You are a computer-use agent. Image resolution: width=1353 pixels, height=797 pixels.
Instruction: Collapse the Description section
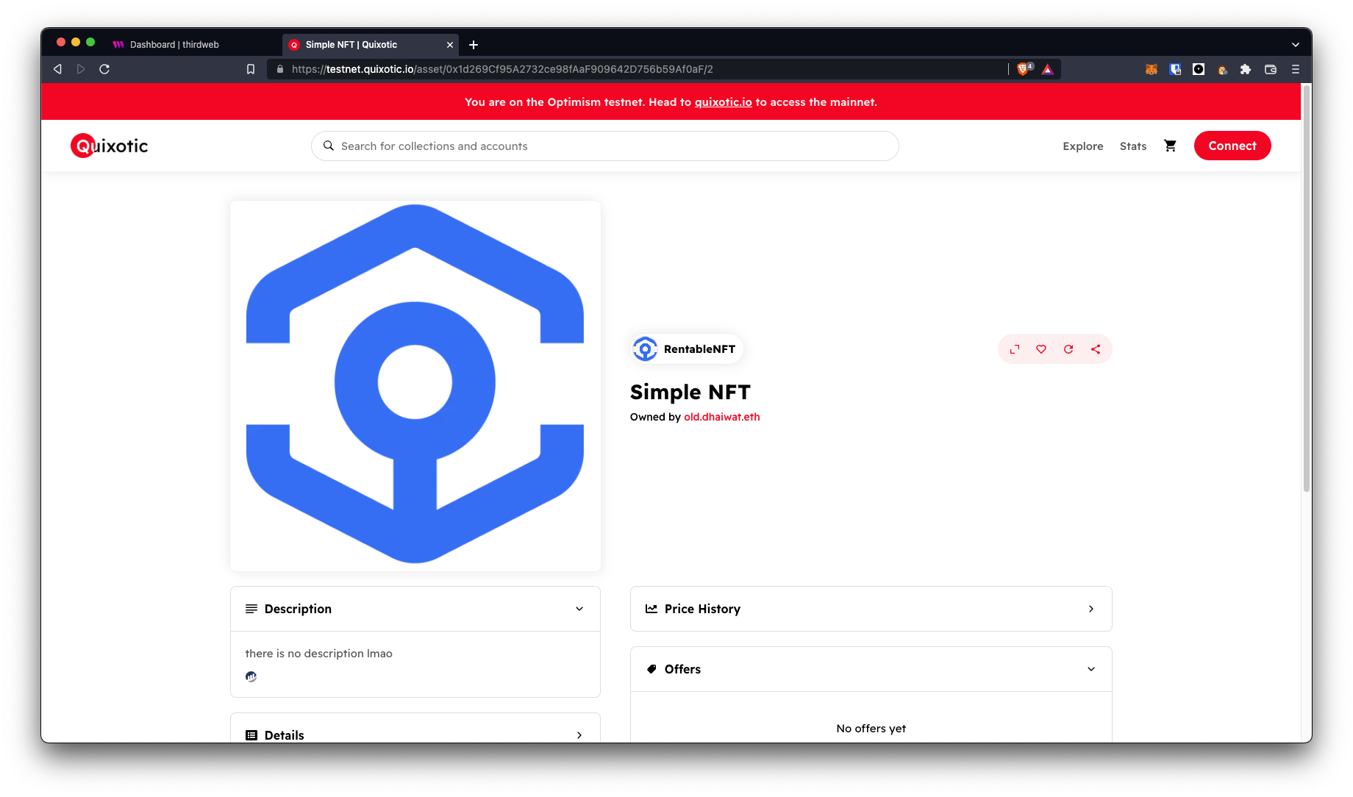[x=579, y=609]
